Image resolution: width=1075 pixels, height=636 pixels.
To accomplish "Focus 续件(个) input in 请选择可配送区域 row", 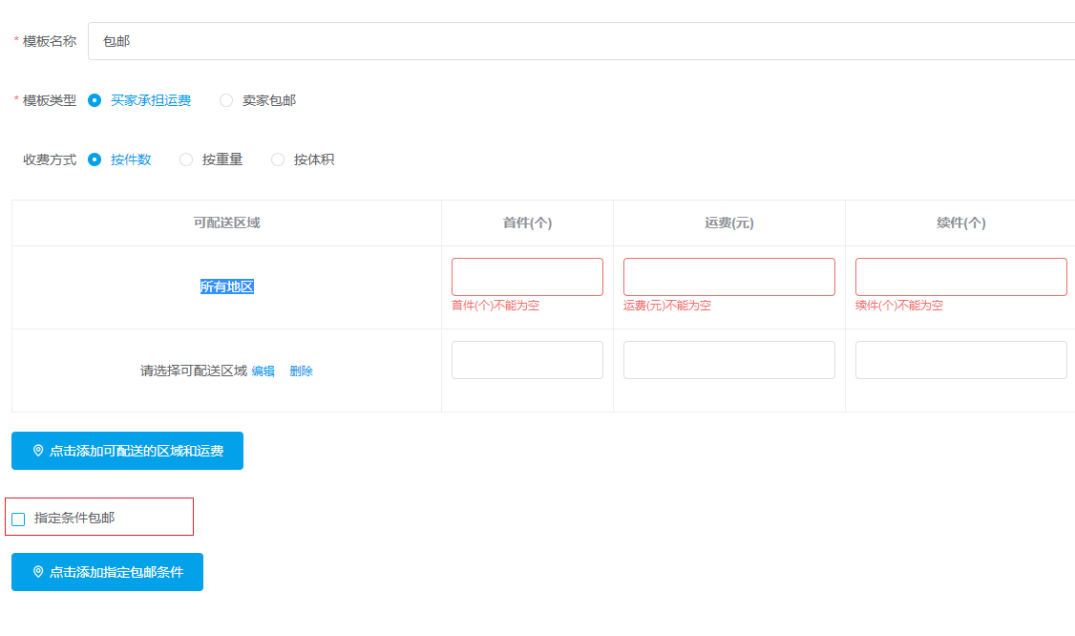I will click(960, 360).
